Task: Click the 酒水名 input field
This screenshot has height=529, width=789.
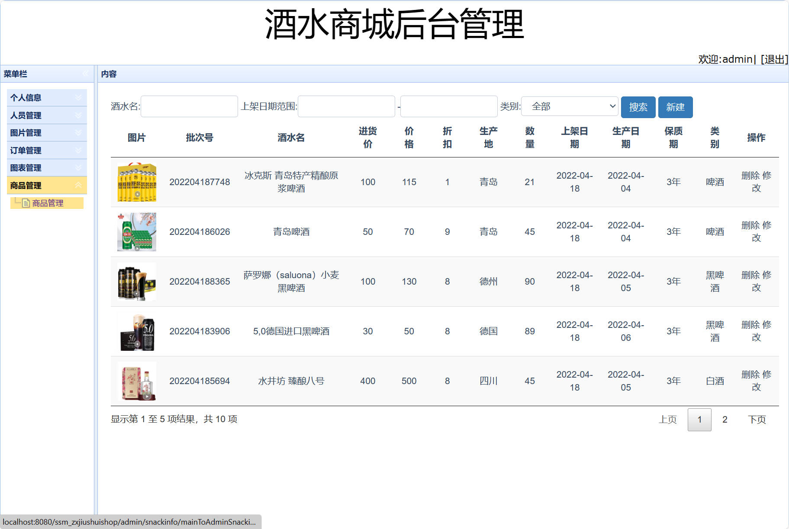Action: tap(189, 106)
